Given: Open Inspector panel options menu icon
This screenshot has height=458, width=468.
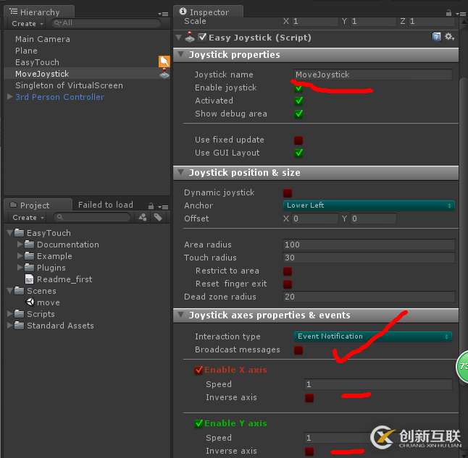Looking at the screenshot, I should tap(461, 14).
